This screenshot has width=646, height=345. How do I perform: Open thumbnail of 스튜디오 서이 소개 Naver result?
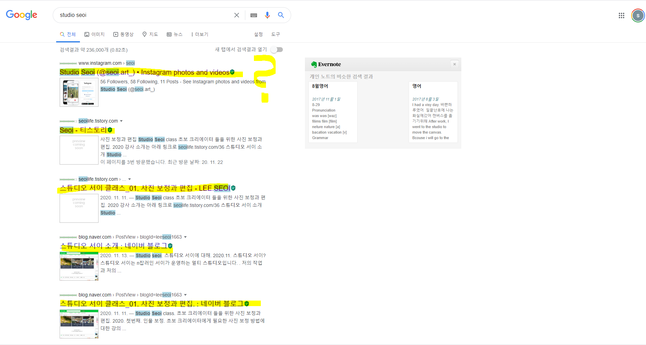point(79,266)
